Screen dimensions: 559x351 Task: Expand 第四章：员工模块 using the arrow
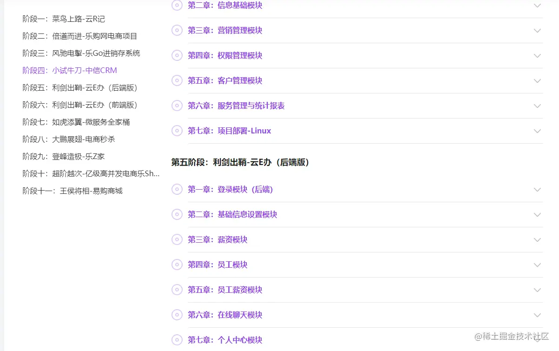coord(538,265)
